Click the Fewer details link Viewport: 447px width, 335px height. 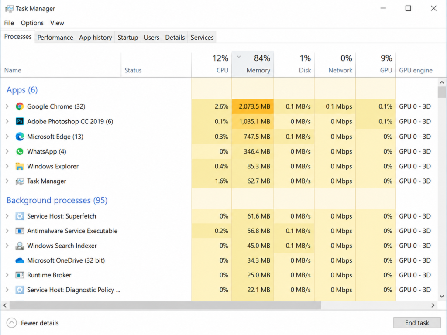pyautogui.click(x=40, y=323)
